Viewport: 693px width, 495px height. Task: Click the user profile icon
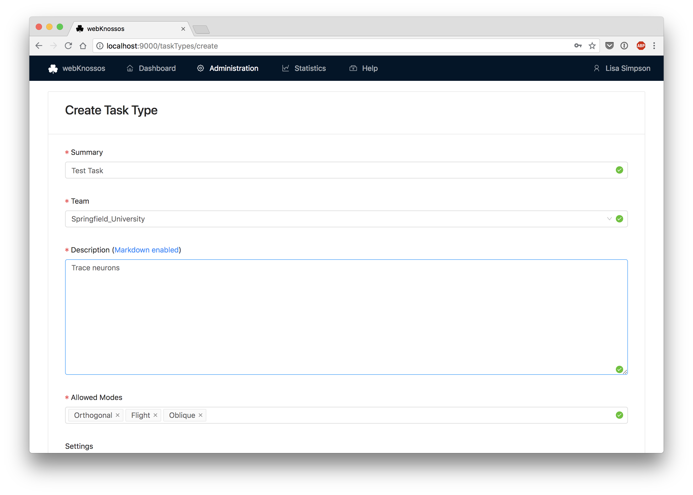click(x=596, y=68)
